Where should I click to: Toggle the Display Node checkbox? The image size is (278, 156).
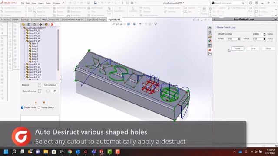(x=22, y=107)
